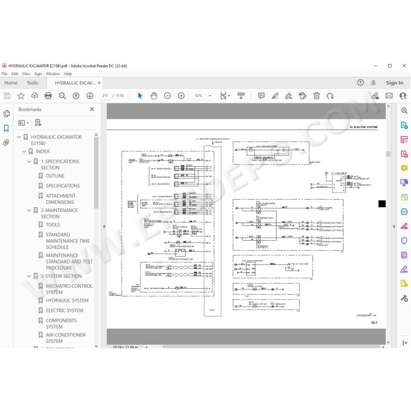
Task: Open bookmark options dropdown menu
Action: tap(23, 123)
